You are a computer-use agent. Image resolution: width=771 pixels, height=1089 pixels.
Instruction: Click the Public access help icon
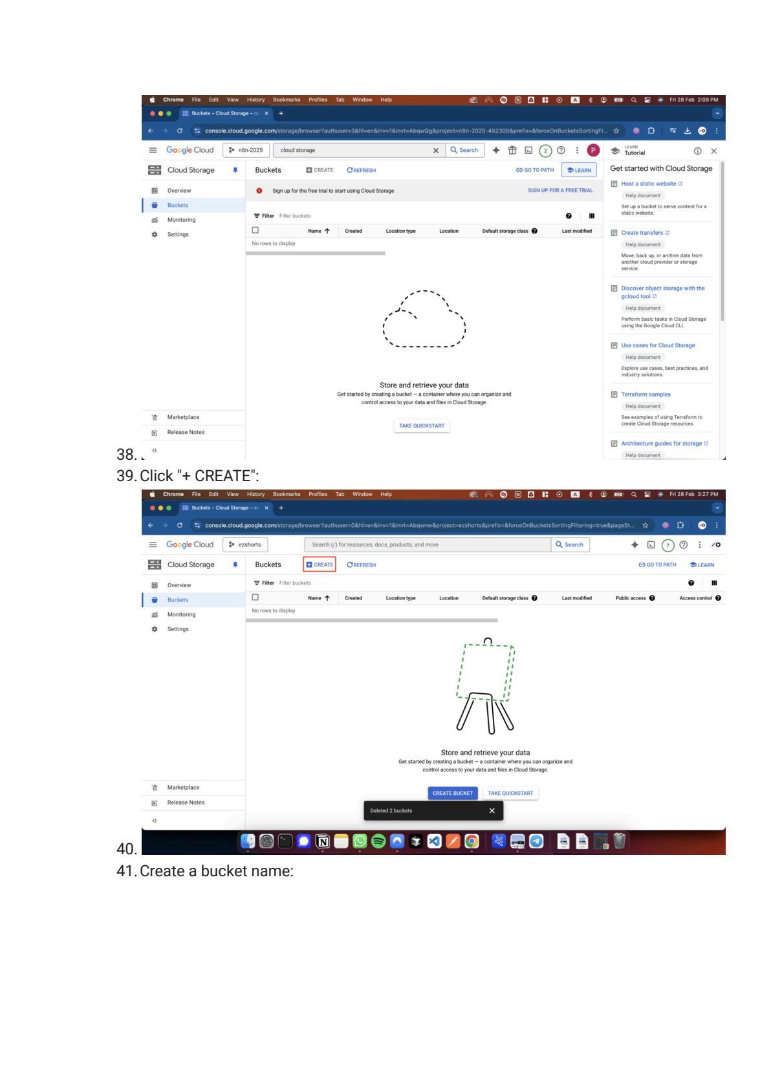coord(652,598)
